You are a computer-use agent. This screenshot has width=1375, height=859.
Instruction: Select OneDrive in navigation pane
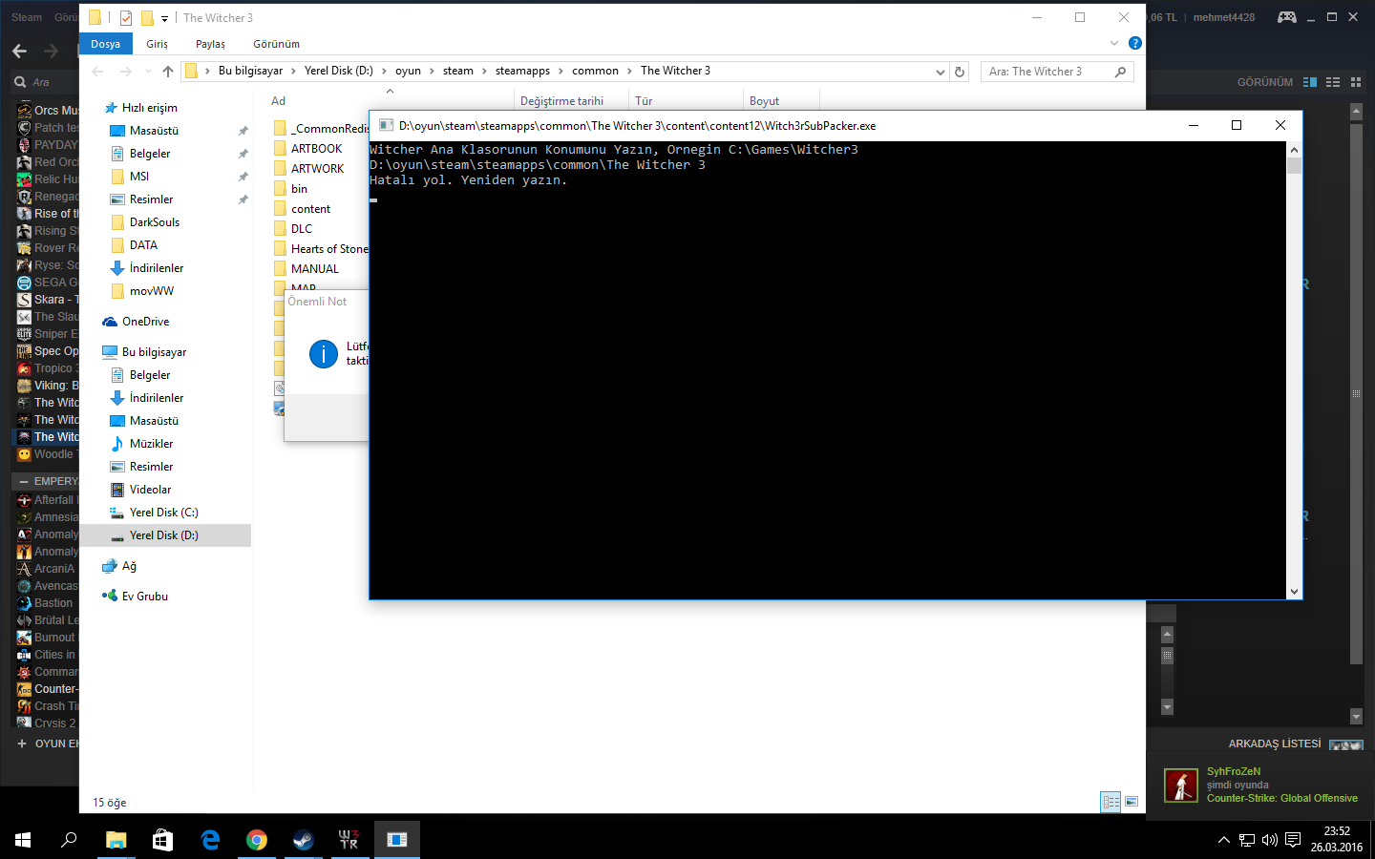145,322
